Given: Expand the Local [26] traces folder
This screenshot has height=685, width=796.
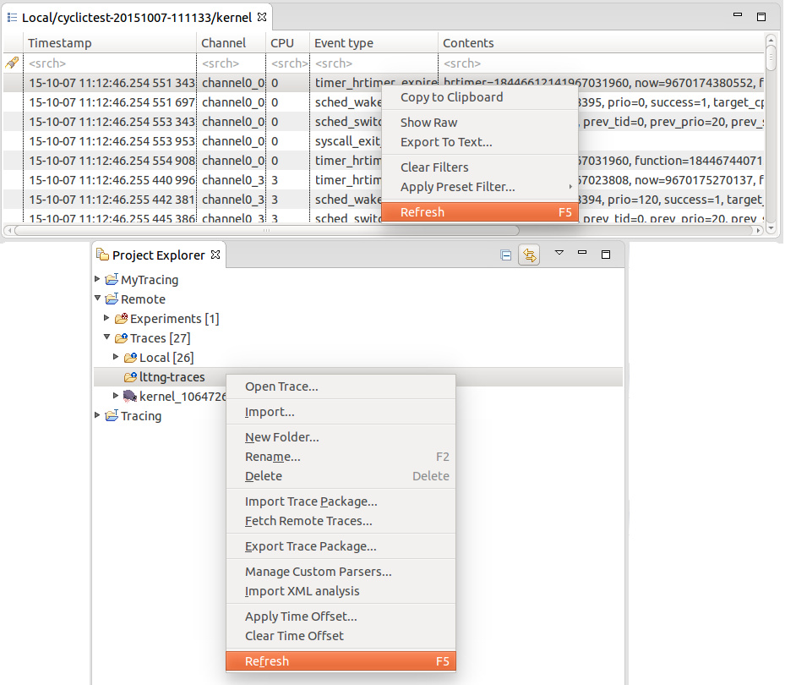Looking at the screenshot, I should 117,358.
